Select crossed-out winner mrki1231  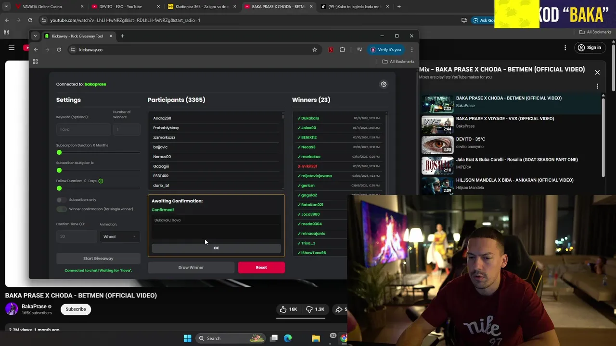[x=309, y=166]
